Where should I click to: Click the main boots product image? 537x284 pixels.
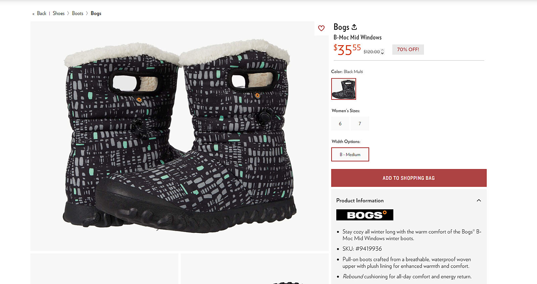[180, 136]
